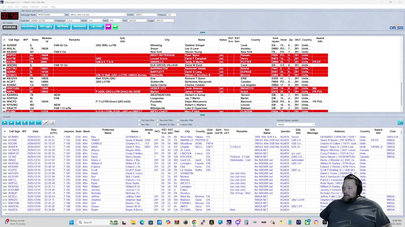Screen dimensions: 405x227
Task: Move down one contact with down arrow icon
Action: pos(18,122)
